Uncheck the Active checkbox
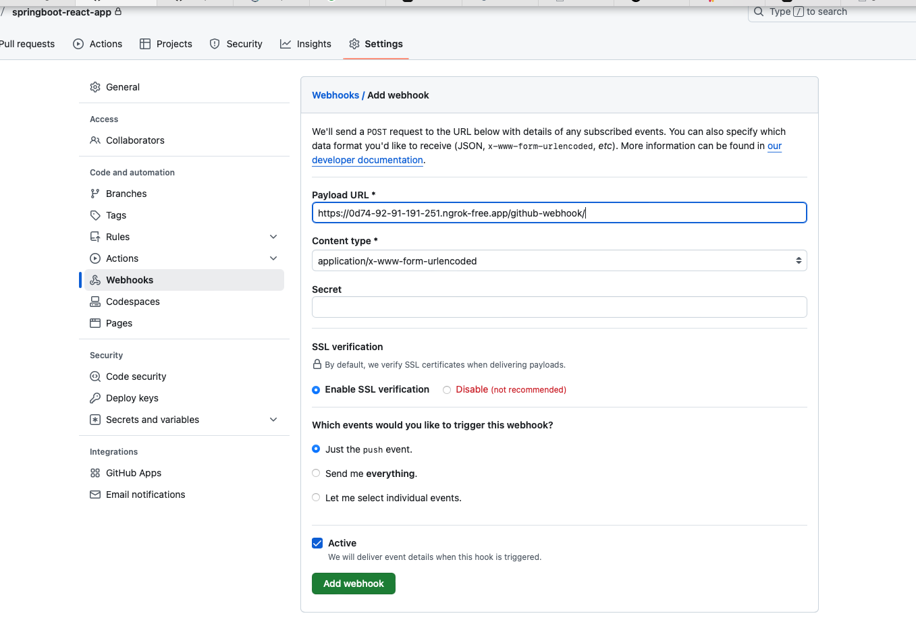916x622 pixels. click(317, 543)
